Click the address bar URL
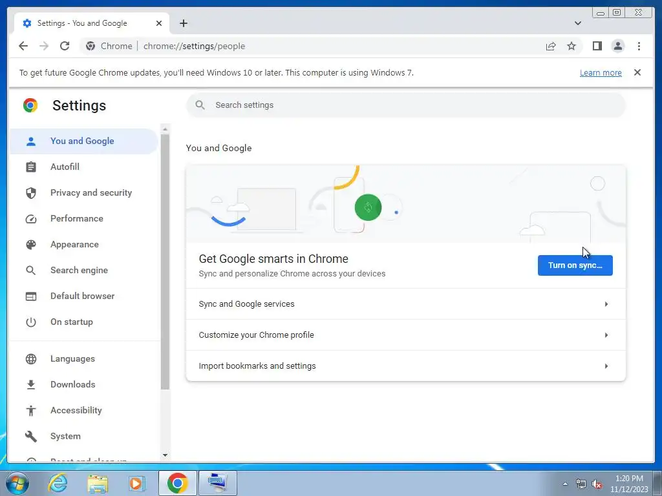 tap(194, 46)
